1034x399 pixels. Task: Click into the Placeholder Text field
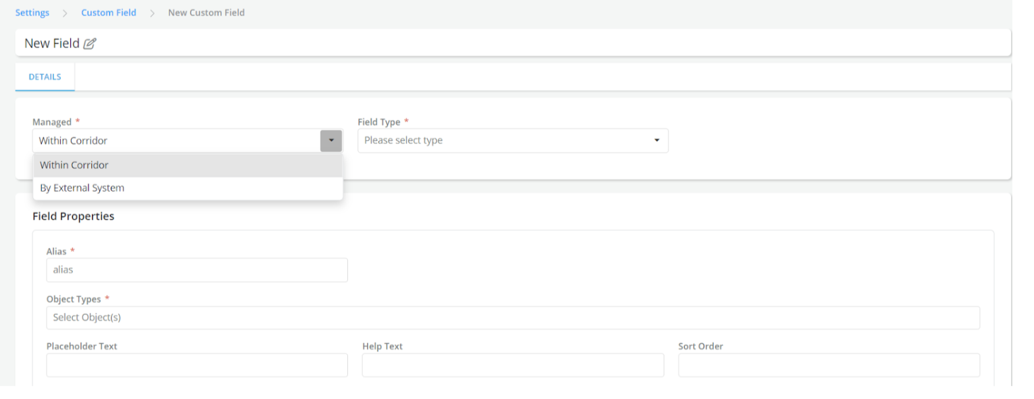[x=197, y=365]
